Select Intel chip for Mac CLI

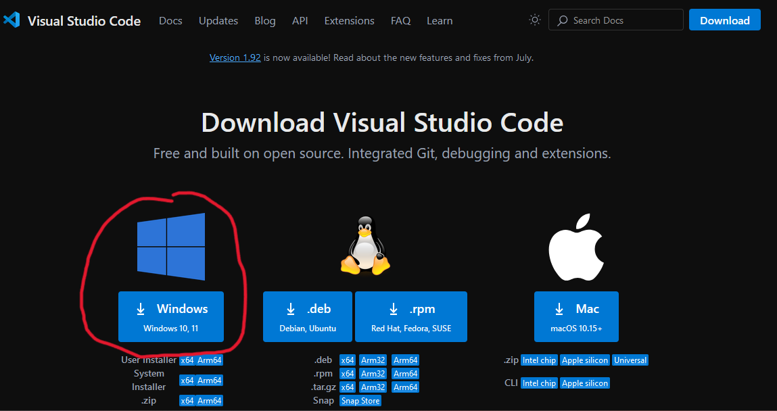point(539,383)
